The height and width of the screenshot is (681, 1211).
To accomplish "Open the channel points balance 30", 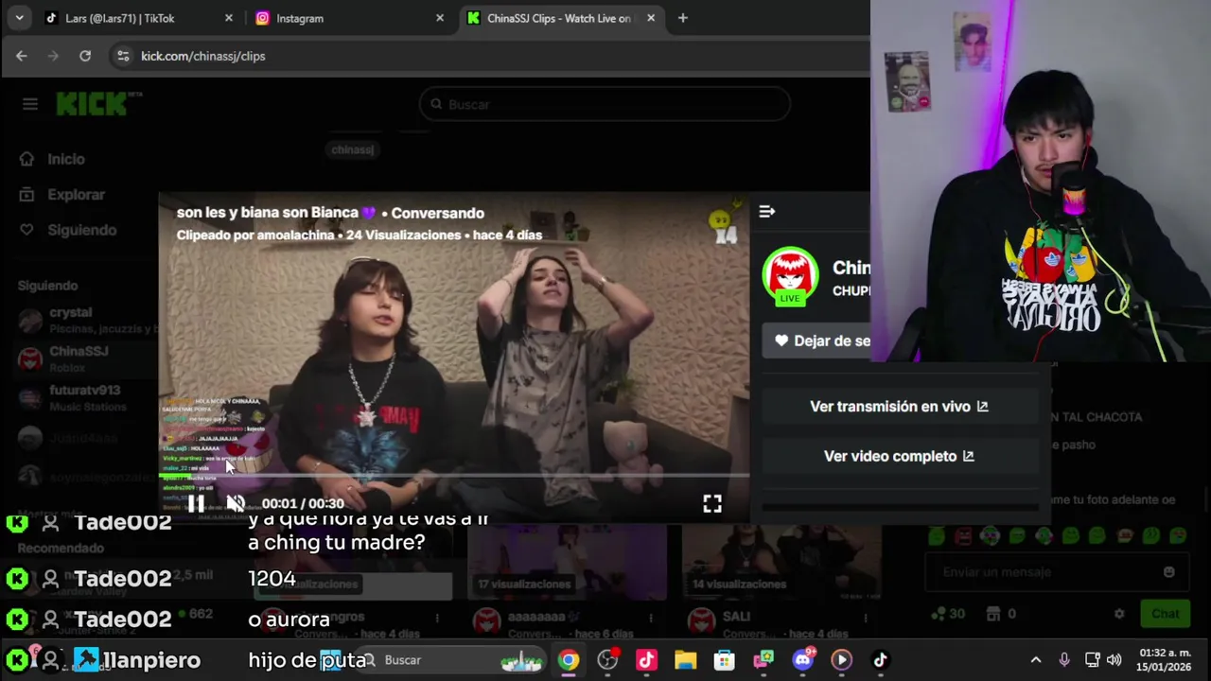I will click(948, 614).
